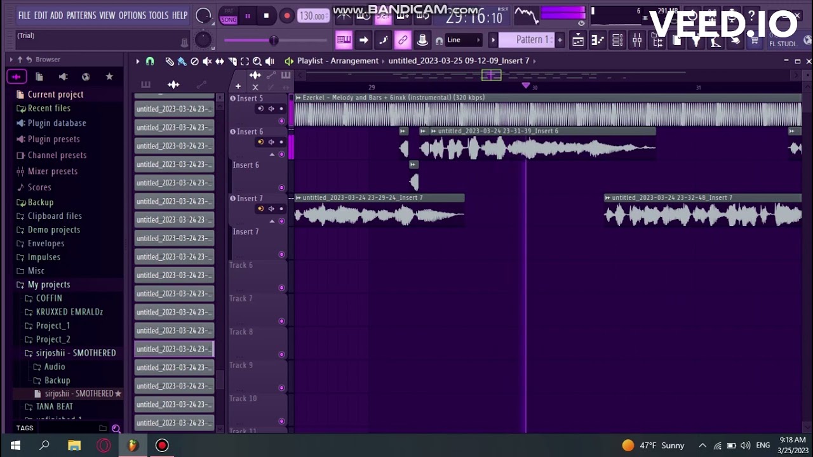Open the VIEW menu
This screenshot has width=813, height=457.
107,15
